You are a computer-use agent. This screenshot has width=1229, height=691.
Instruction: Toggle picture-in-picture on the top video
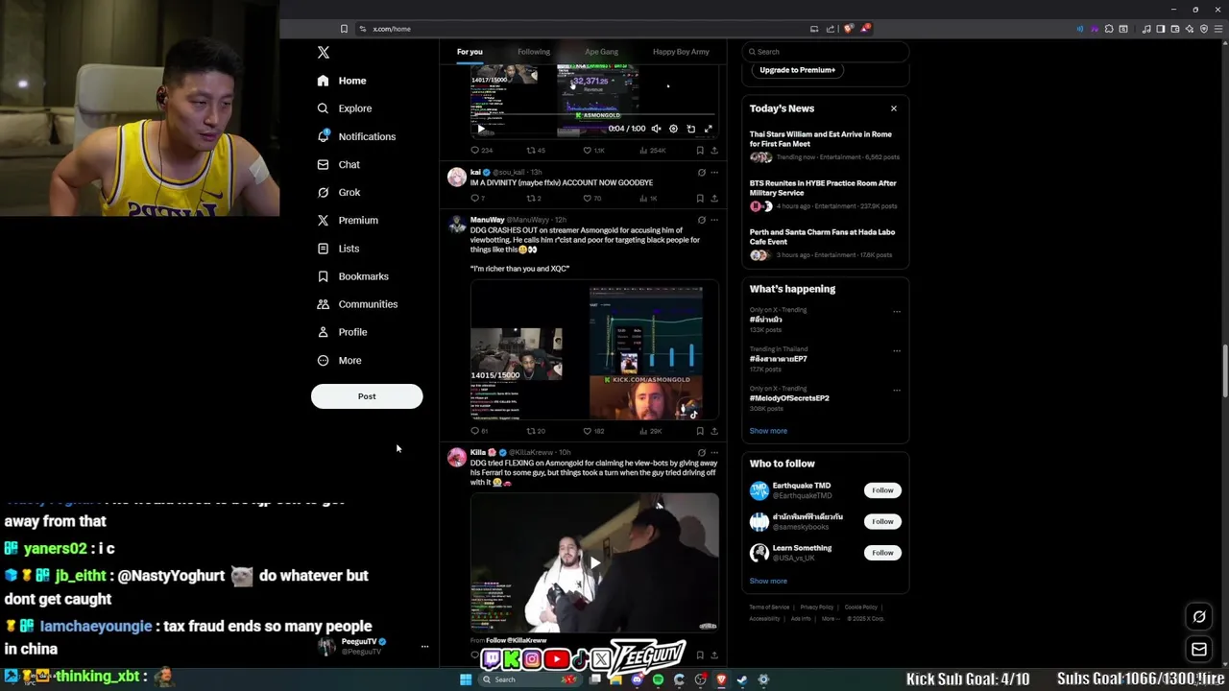coord(690,129)
